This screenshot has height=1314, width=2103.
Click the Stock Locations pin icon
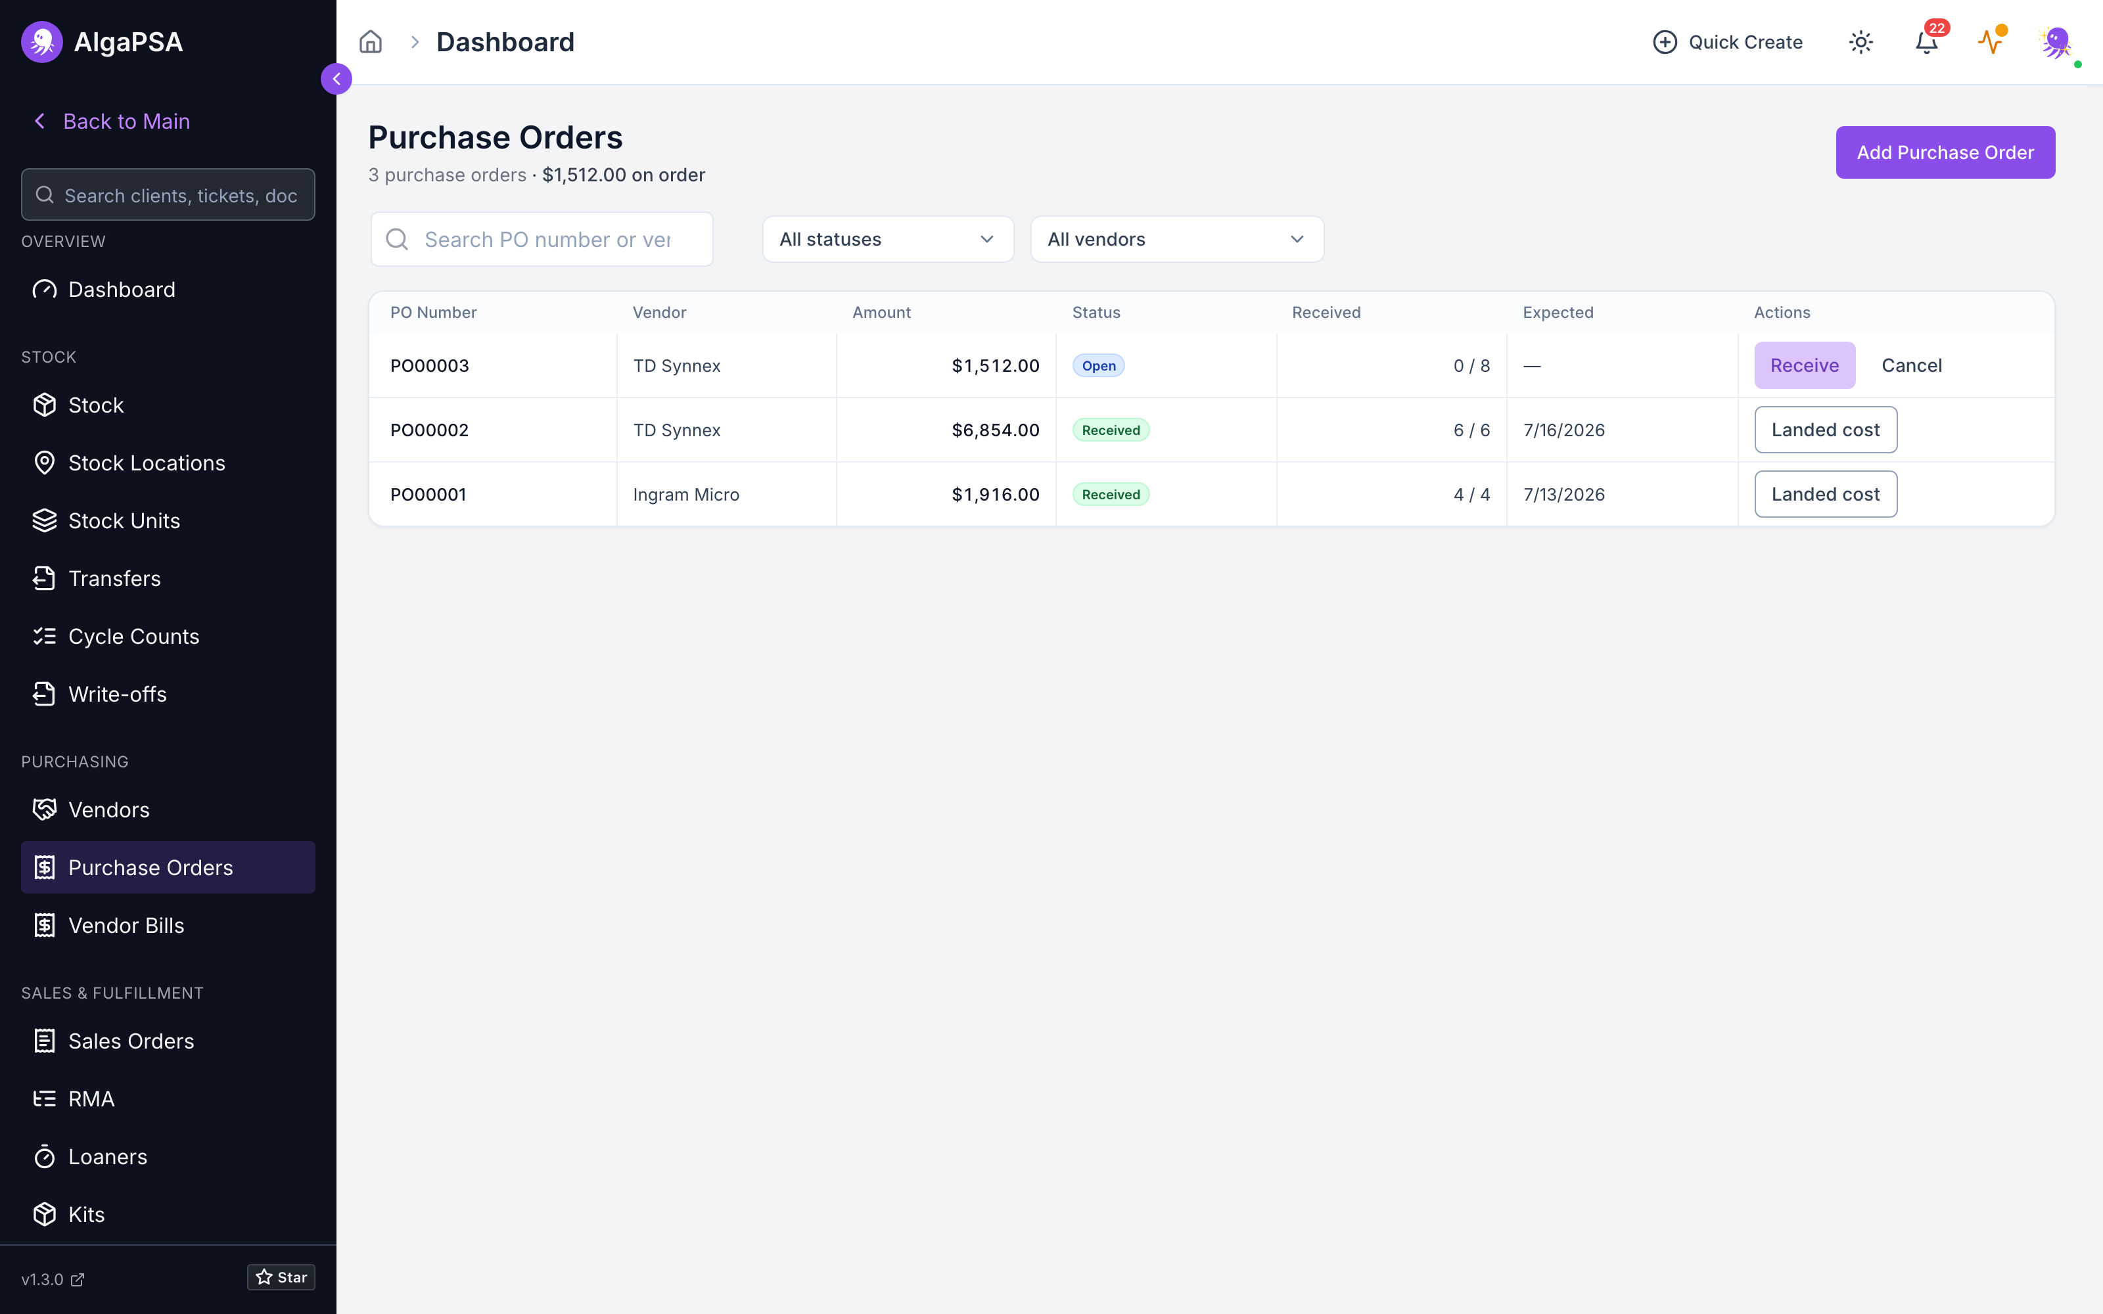[44, 463]
